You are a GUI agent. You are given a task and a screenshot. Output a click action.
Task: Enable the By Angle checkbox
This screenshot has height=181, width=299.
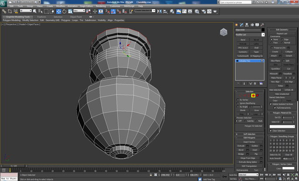(238, 107)
